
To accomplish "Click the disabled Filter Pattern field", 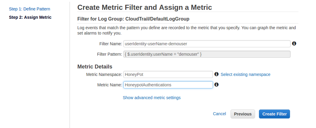I will (x=207, y=54).
